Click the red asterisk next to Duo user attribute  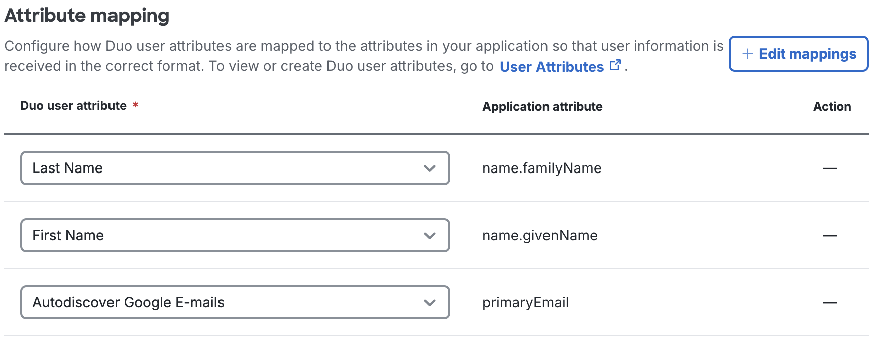[135, 105]
